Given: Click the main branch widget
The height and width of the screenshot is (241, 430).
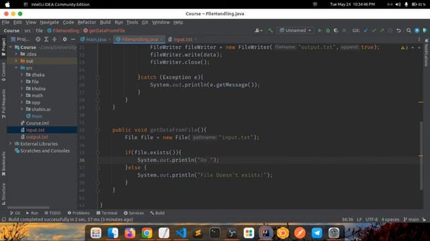Looking at the screenshot, I should click(x=411, y=220).
